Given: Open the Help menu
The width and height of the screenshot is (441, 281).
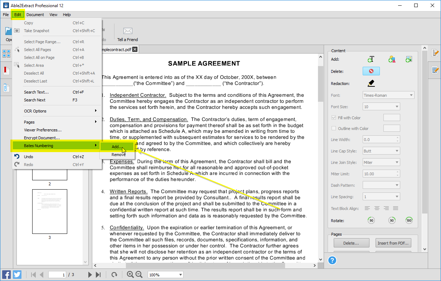Looking at the screenshot, I should (x=67, y=15).
